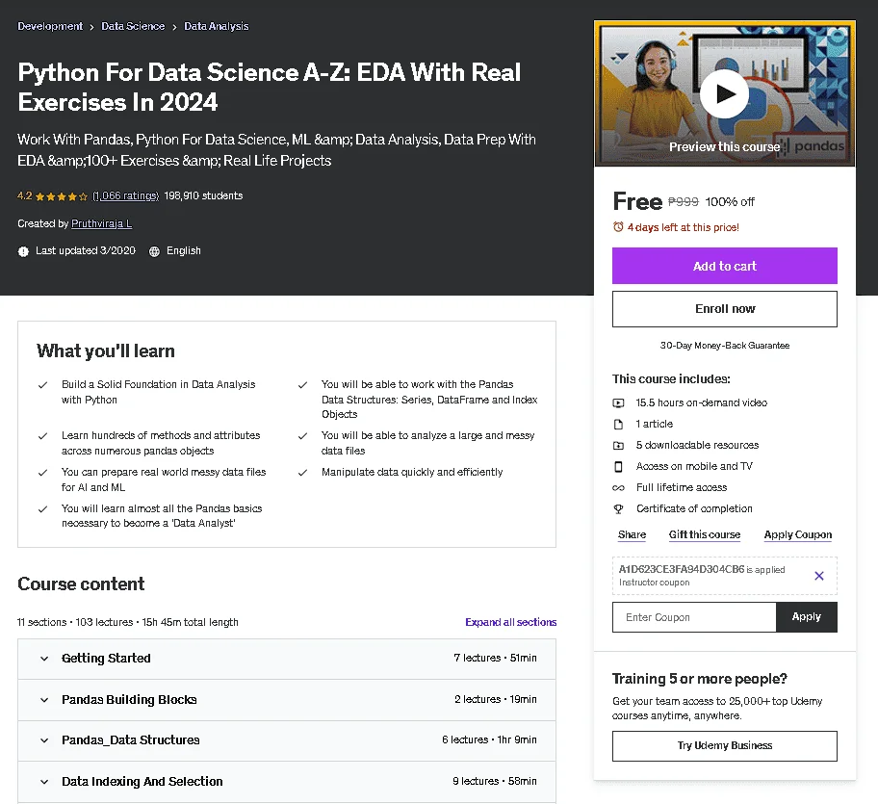Expand the Pandas_Data Structures section
878x804 pixels.
(x=287, y=740)
